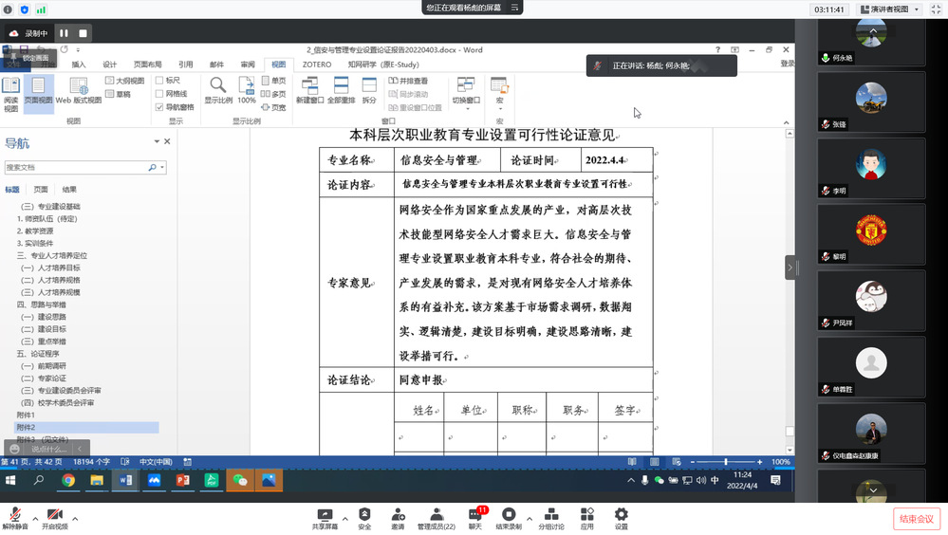The height and width of the screenshot is (535, 948).
Task: Uncheck the 导航窗格 (Navigation Pane) checkbox
Action: 159,107
